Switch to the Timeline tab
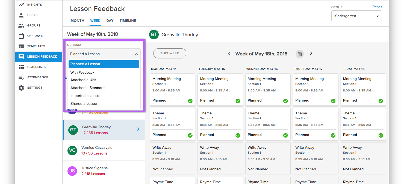The image size is (404, 184). pos(128,21)
